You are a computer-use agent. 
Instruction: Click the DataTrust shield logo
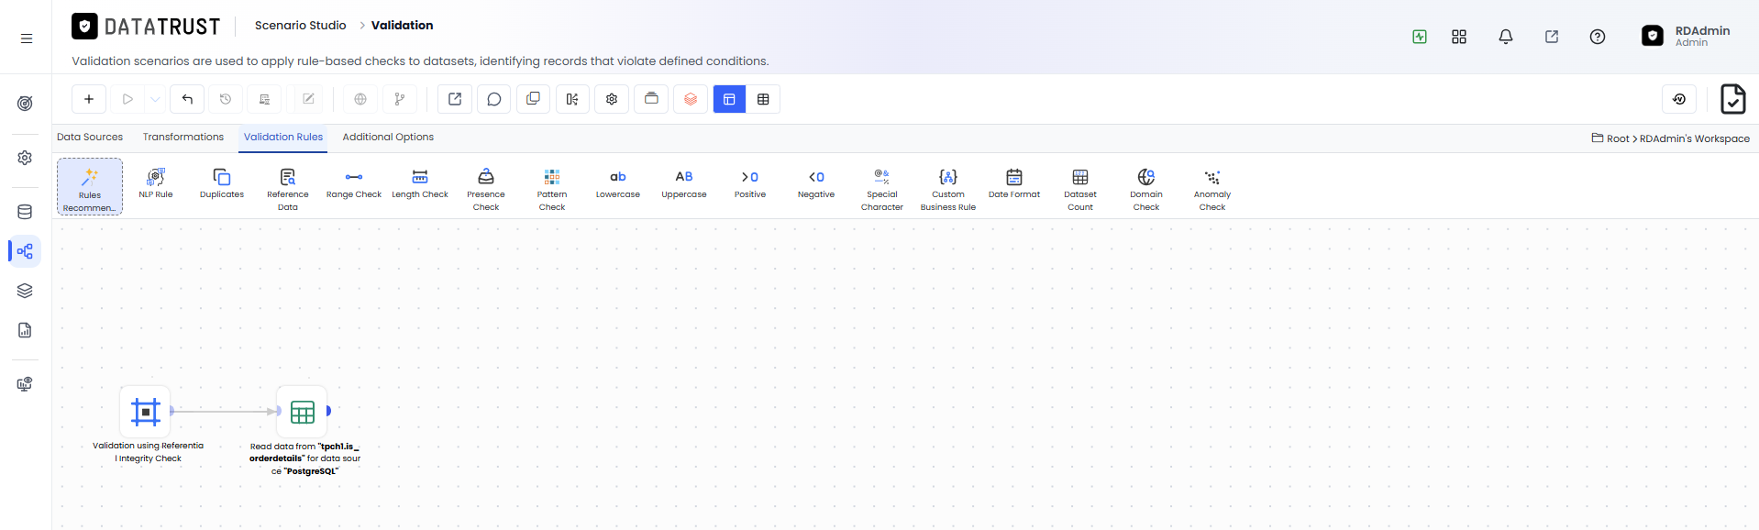coord(84,27)
